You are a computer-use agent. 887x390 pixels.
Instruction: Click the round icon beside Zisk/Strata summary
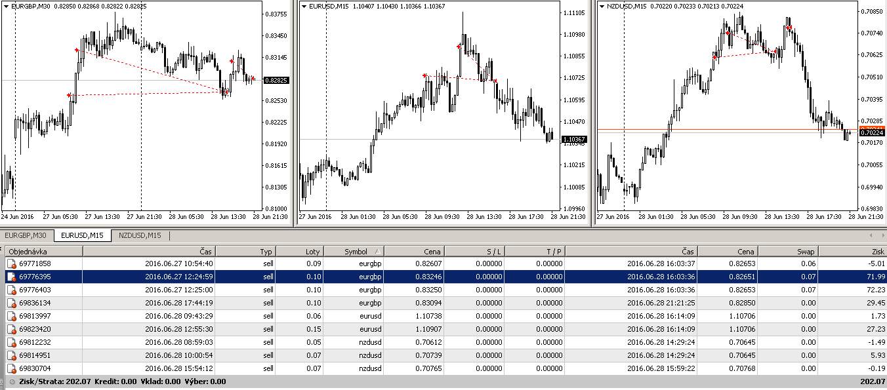tap(11, 381)
